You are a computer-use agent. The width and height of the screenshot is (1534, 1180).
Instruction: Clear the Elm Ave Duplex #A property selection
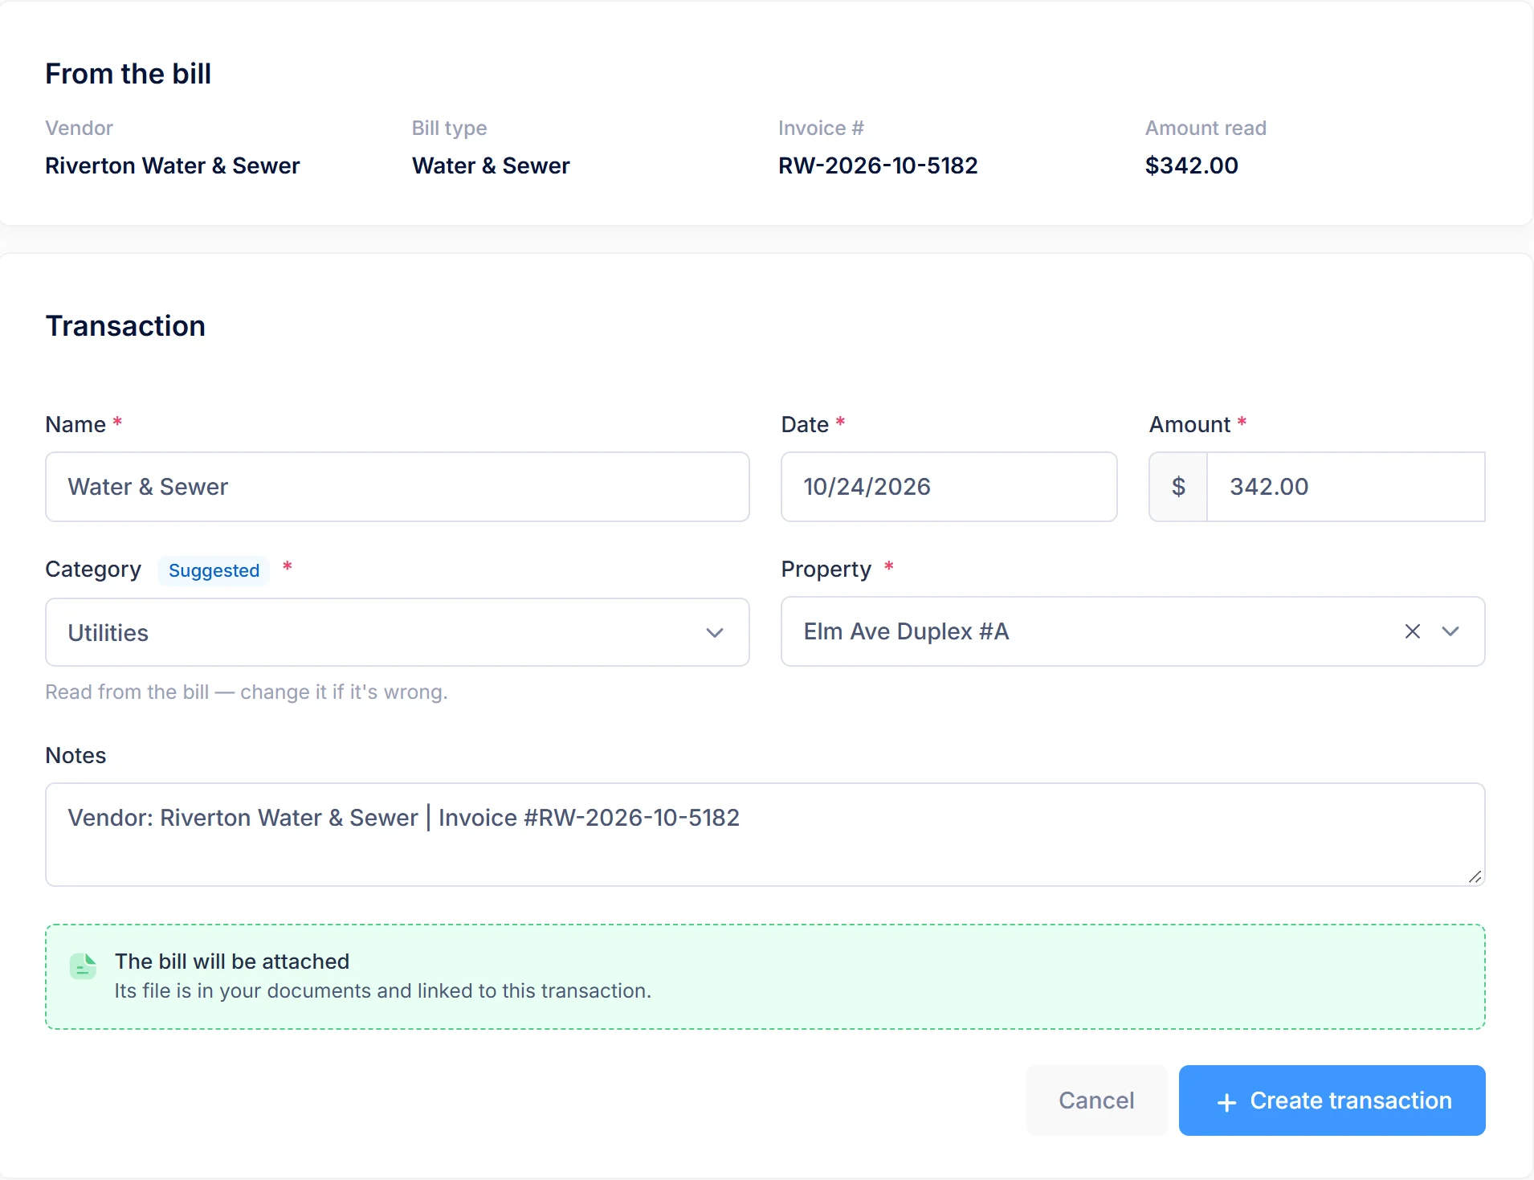coord(1412,631)
